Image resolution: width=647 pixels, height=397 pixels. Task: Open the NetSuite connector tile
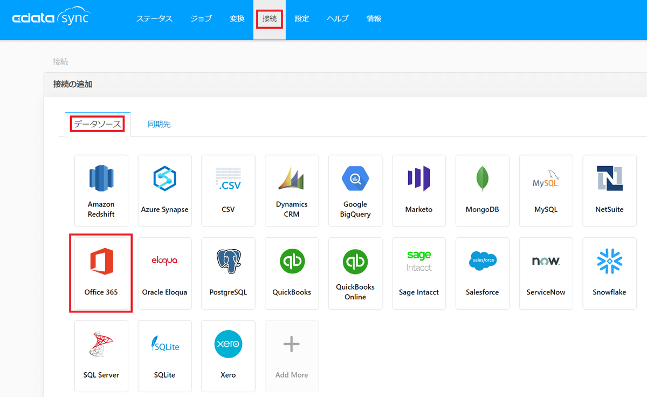[610, 191]
